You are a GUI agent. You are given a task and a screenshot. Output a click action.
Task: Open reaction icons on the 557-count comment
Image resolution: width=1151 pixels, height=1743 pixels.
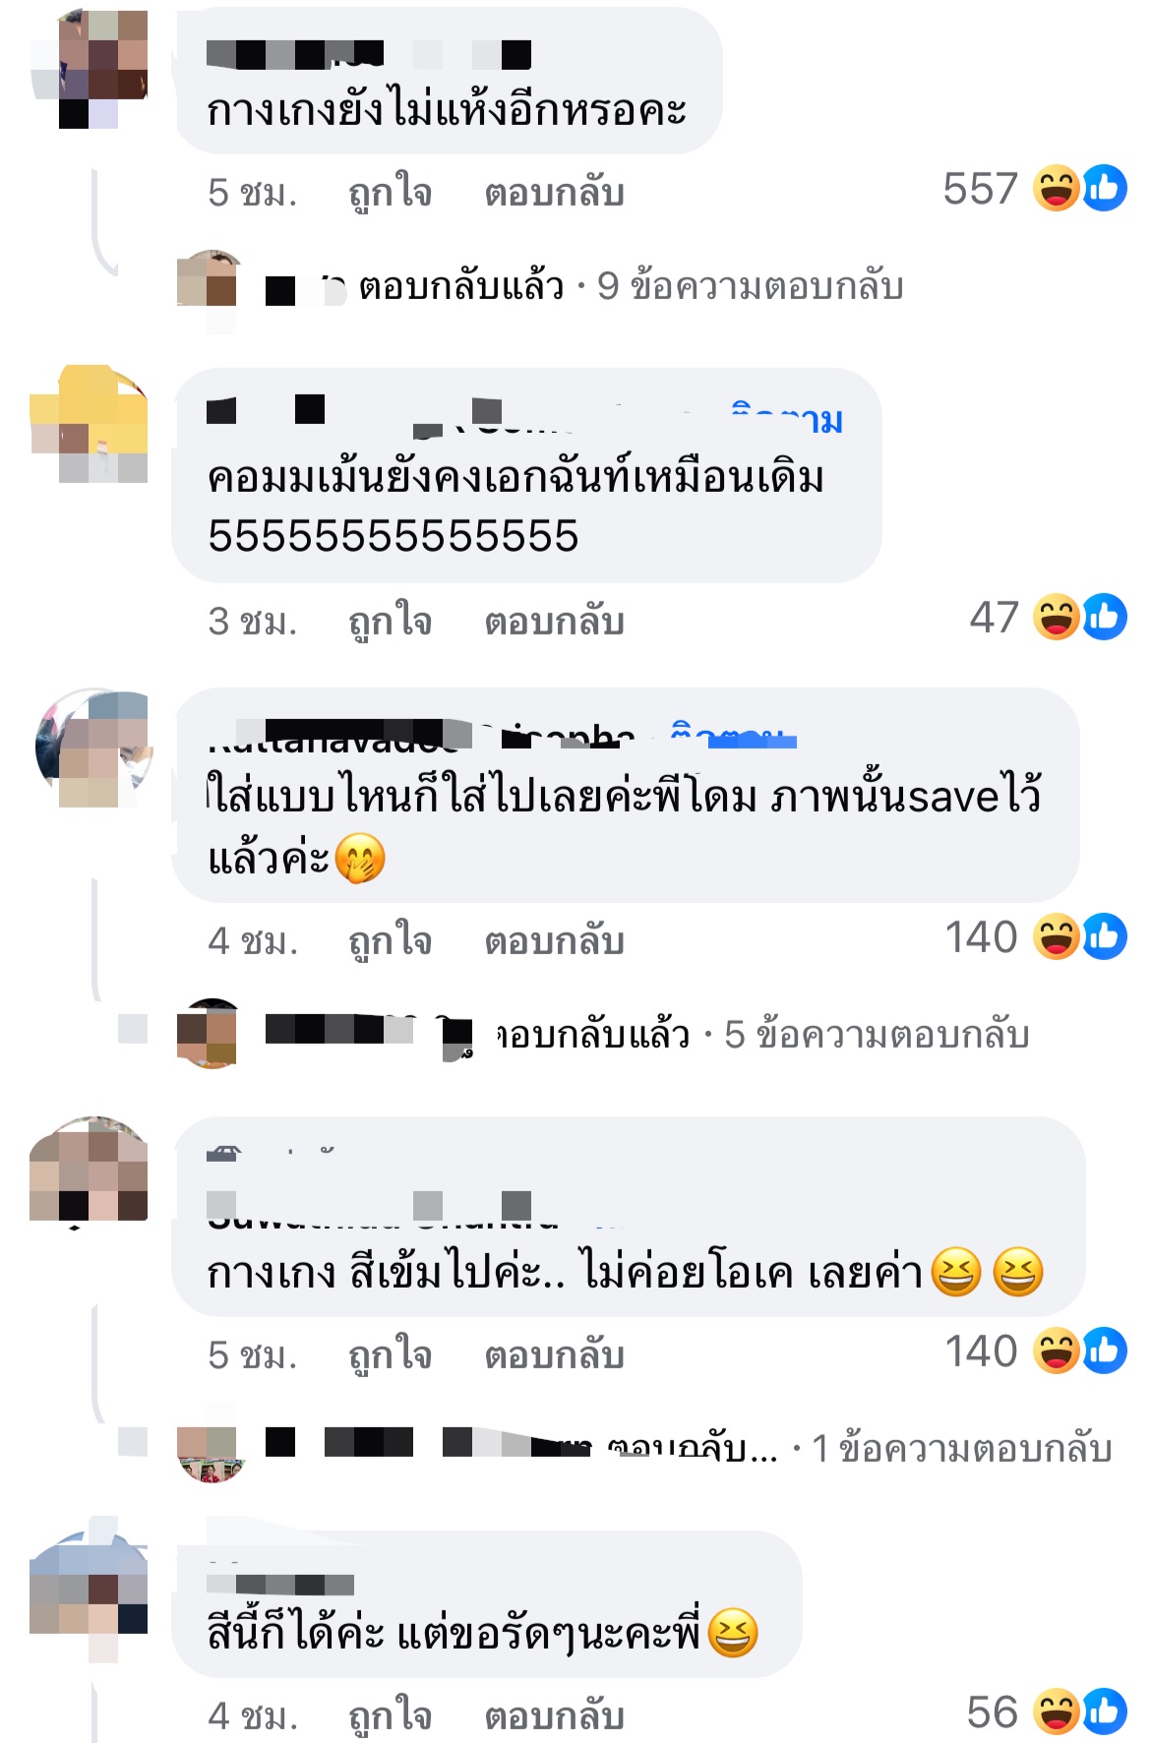point(1080,189)
